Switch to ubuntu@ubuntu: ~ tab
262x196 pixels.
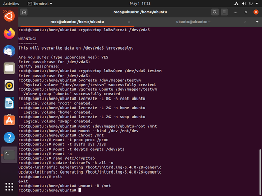click(193, 22)
